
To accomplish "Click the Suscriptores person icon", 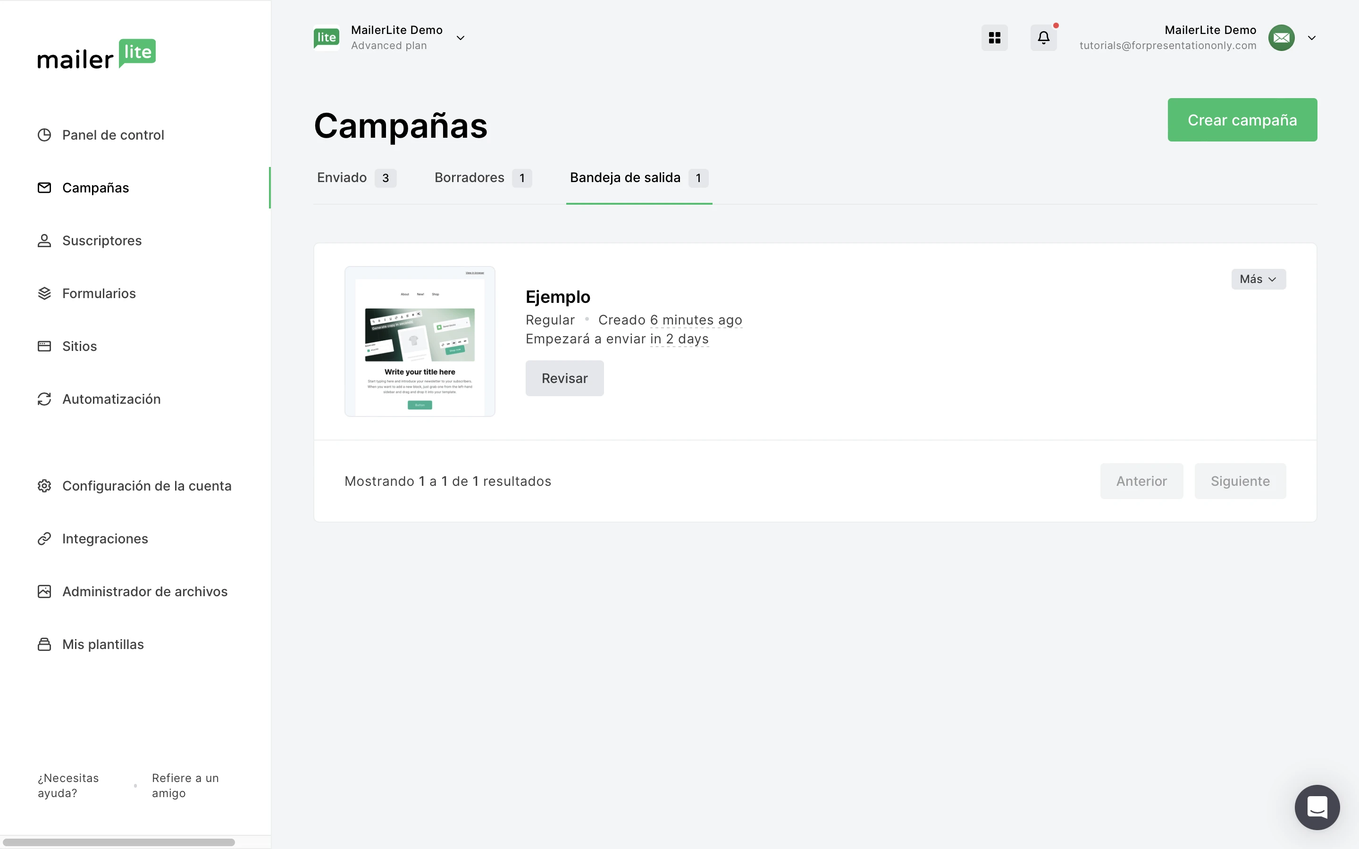I will [x=44, y=241].
